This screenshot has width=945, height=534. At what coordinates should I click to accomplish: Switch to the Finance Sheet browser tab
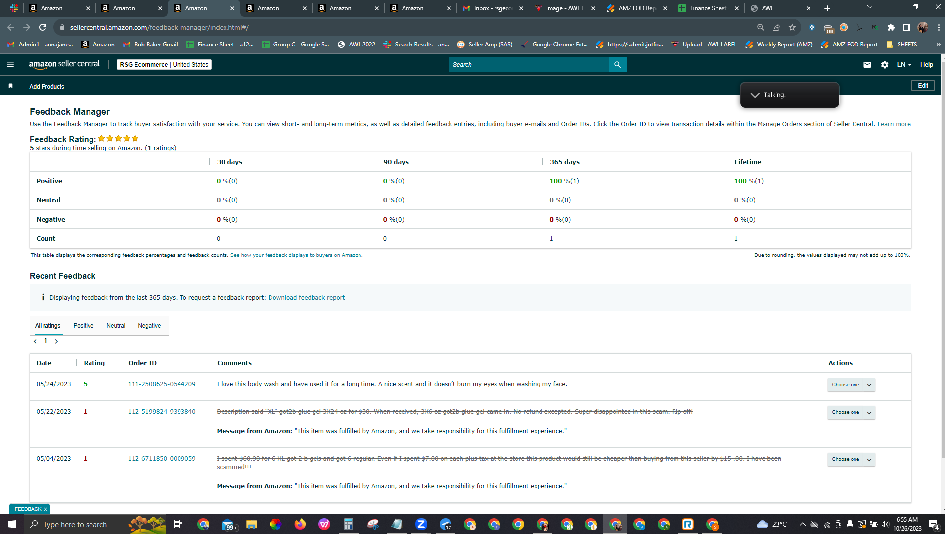pyautogui.click(x=708, y=8)
